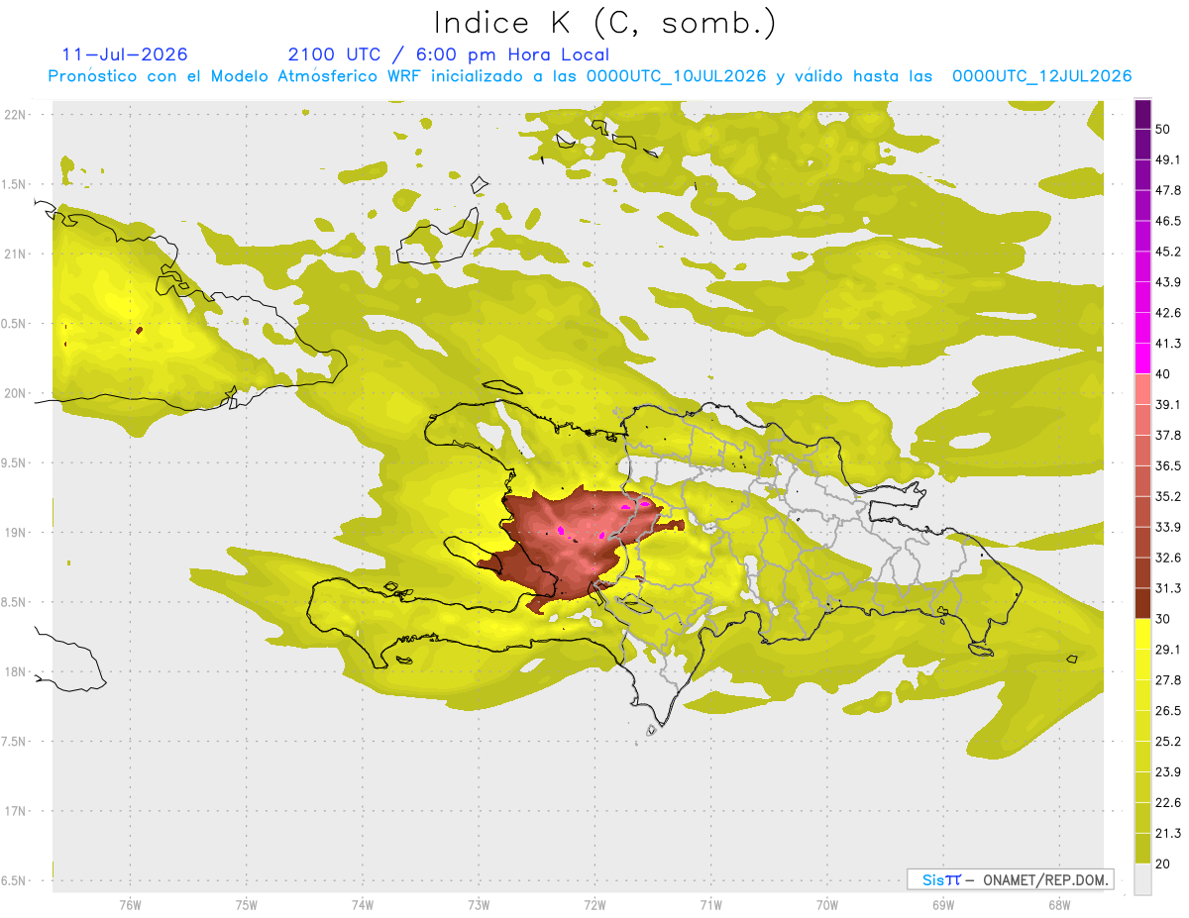1189x918 pixels.
Task: Click the title "Indice K (C, somb.)"
Action: click(x=605, y=22)
